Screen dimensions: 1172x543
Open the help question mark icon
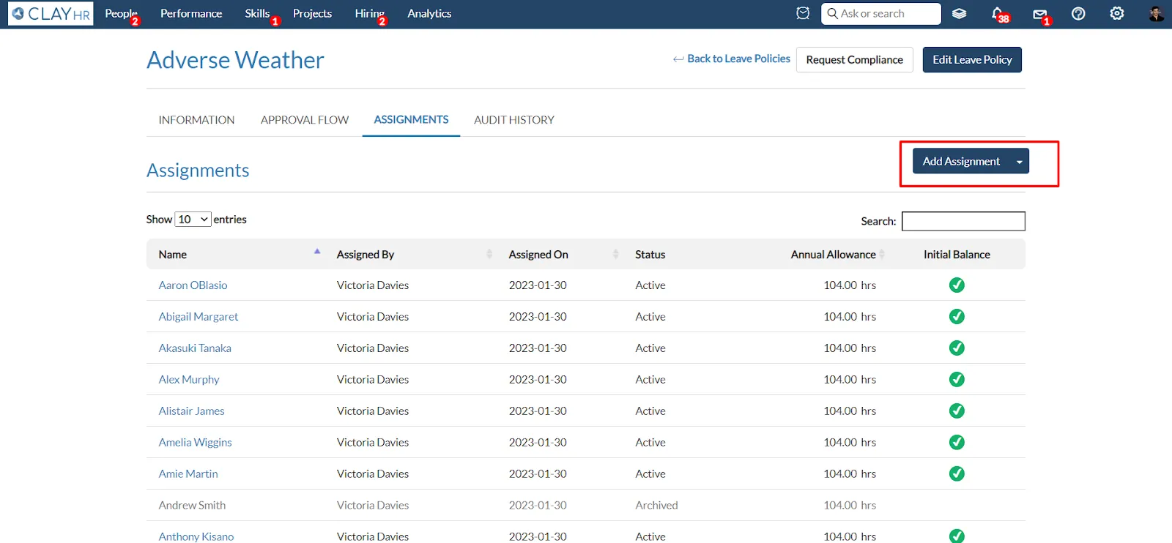[1078, 13]
